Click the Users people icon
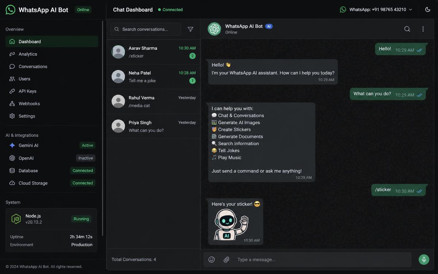This screenshot has width=438, height=274. click(12, 79)
